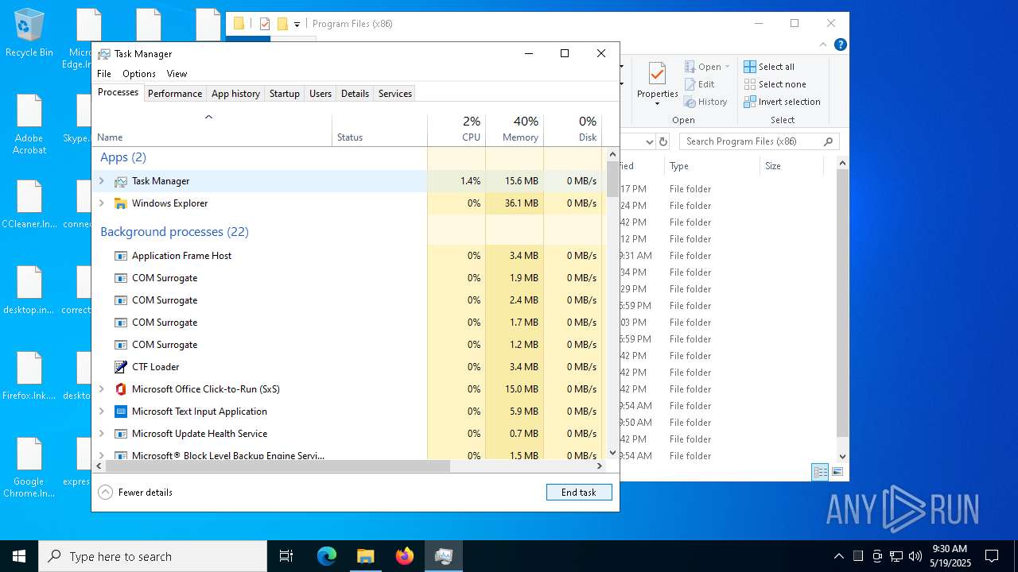Click the Explorer help question mark icon
The height and width of the screenshot is (572, 1018).
coord(840,44)
